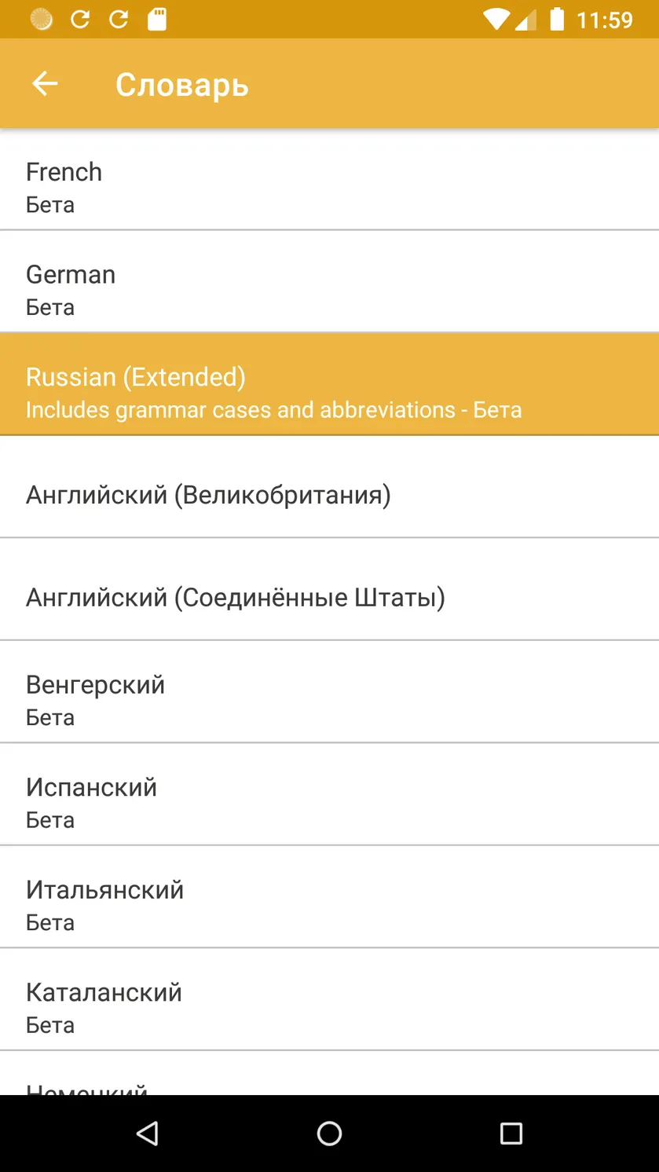This screenshot has height=1172, width=659.
Task: Tap the SD card notification icon
Action: point(157,19)
